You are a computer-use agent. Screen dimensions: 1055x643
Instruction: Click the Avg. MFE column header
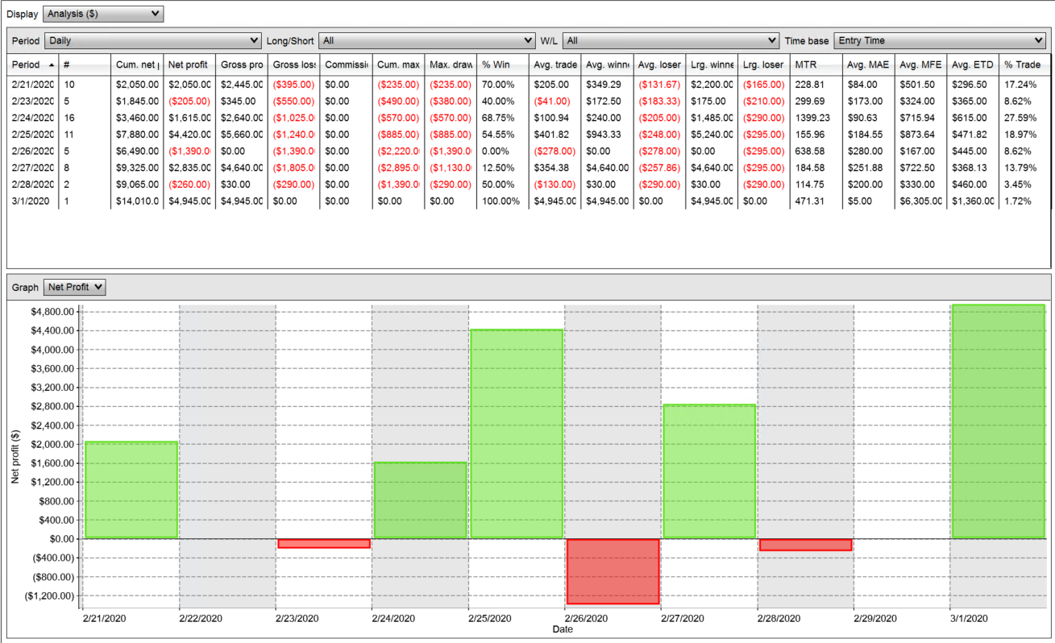click(x=921, y=64)
